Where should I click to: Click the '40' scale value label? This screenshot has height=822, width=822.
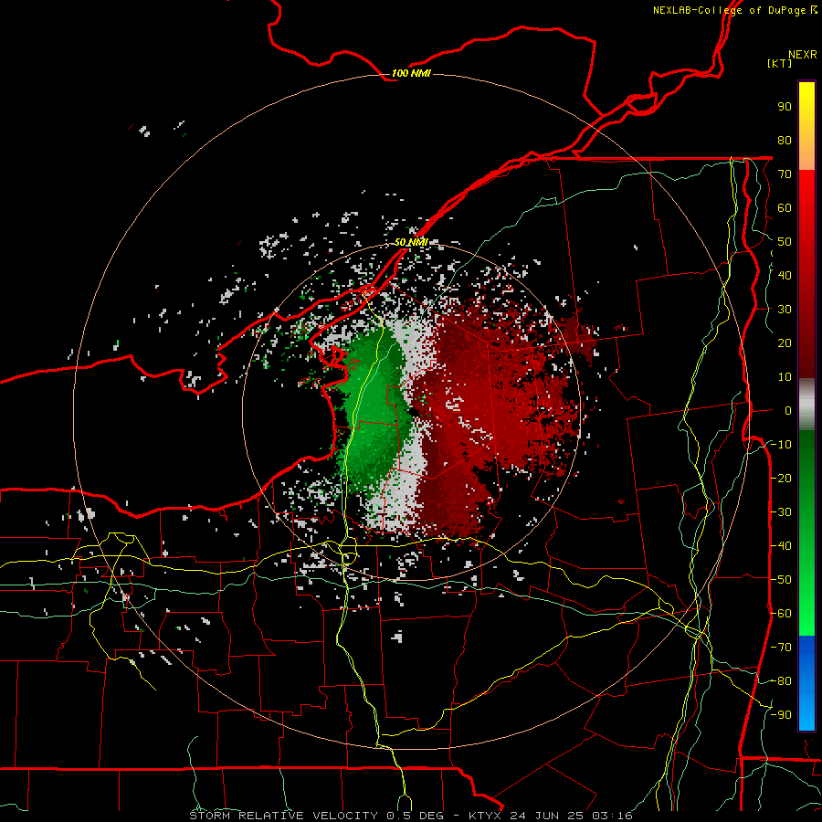785,275
